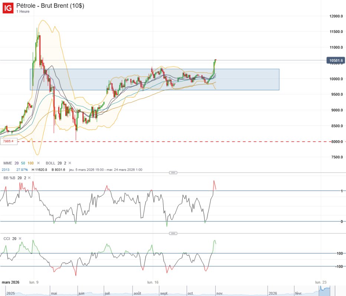Image resolution: width=346 pixels, height=296 pixels.
Task: Click the lun. 9 date on axis
Action: [x=34, y=282]
